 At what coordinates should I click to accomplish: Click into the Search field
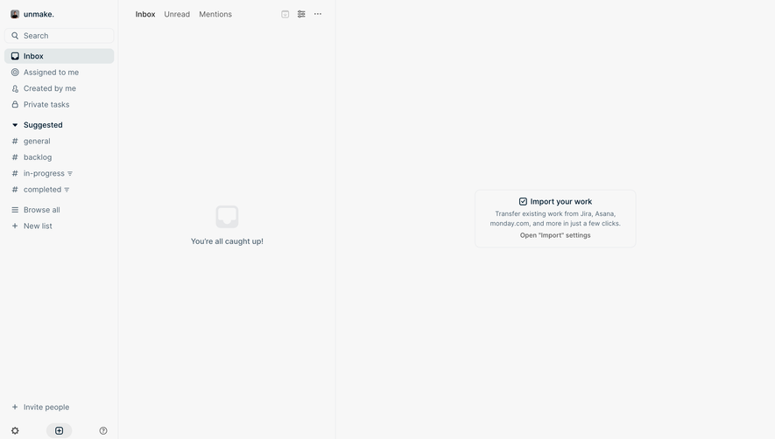[59, 36]
